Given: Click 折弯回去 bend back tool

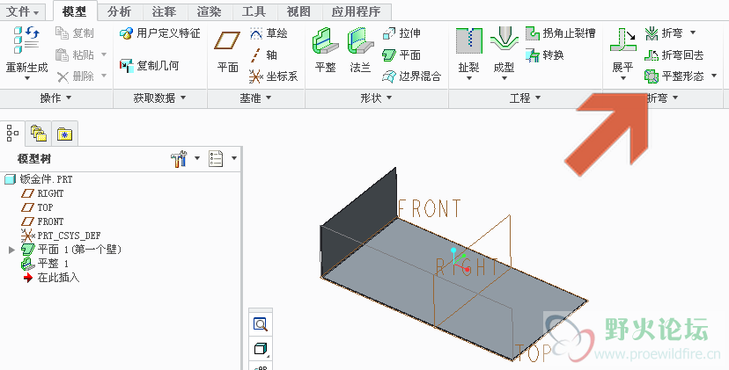Looking at the screenshot, I should point(674,54).
